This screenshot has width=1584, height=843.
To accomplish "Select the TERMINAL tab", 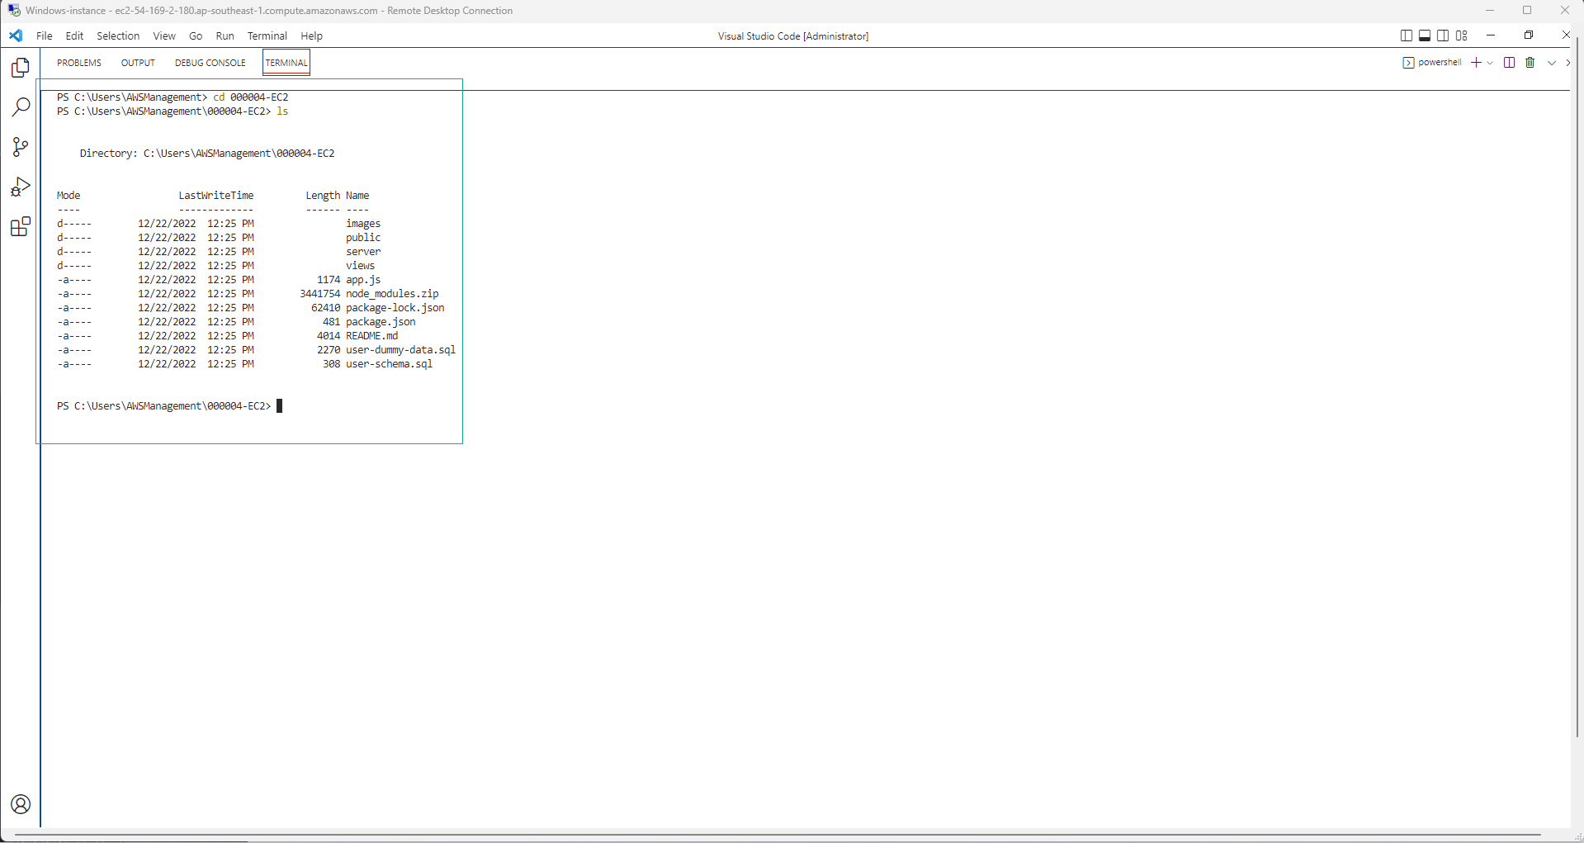I will (286, 63).
